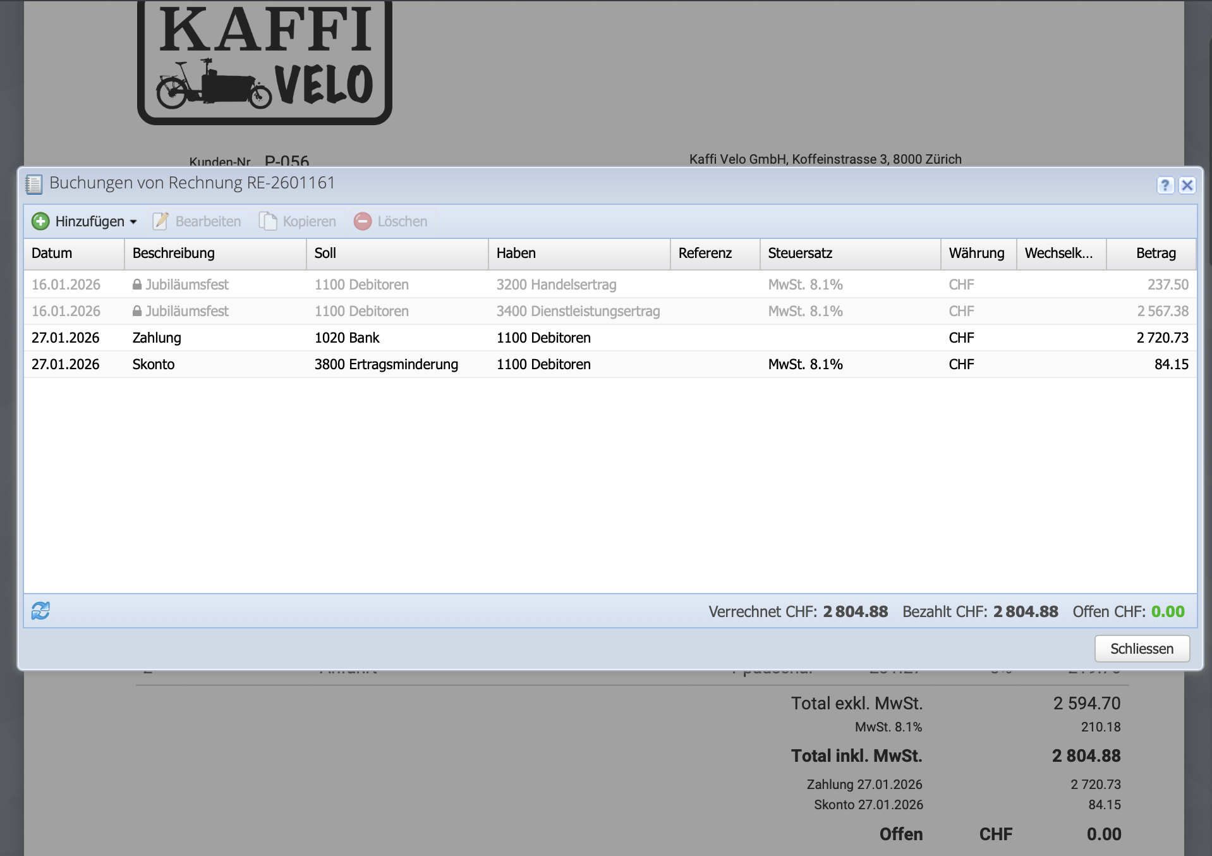Click the notebook icon in dialog title
Screen dimensions: 1212x856
pyautogui.click(x=33, y=184)
